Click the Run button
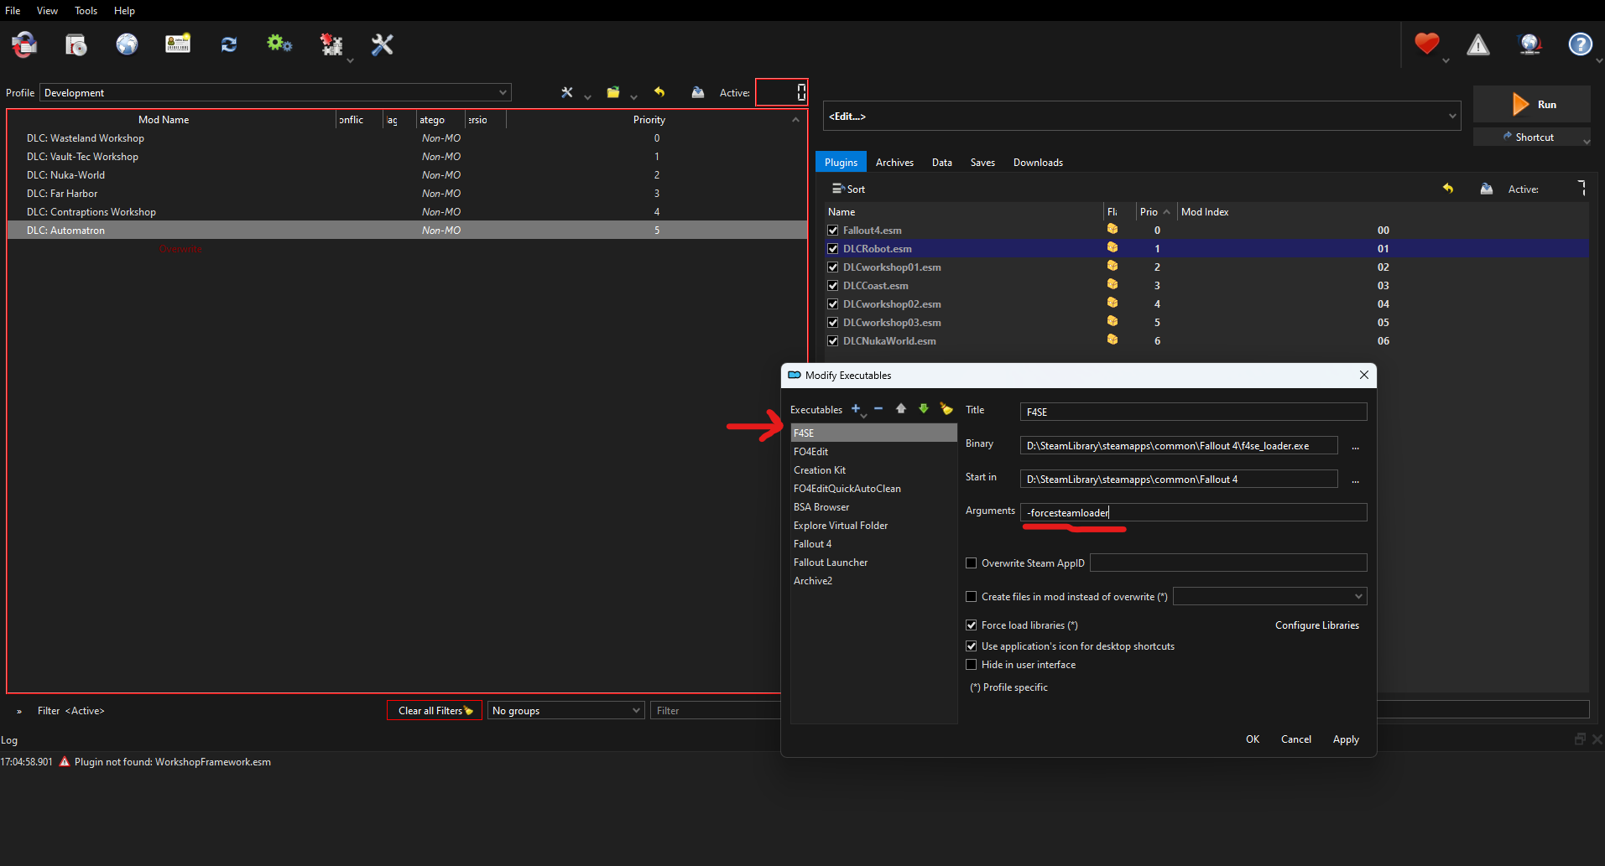The height and width of the screenshot is (866, 1605). click(1532, 104)
